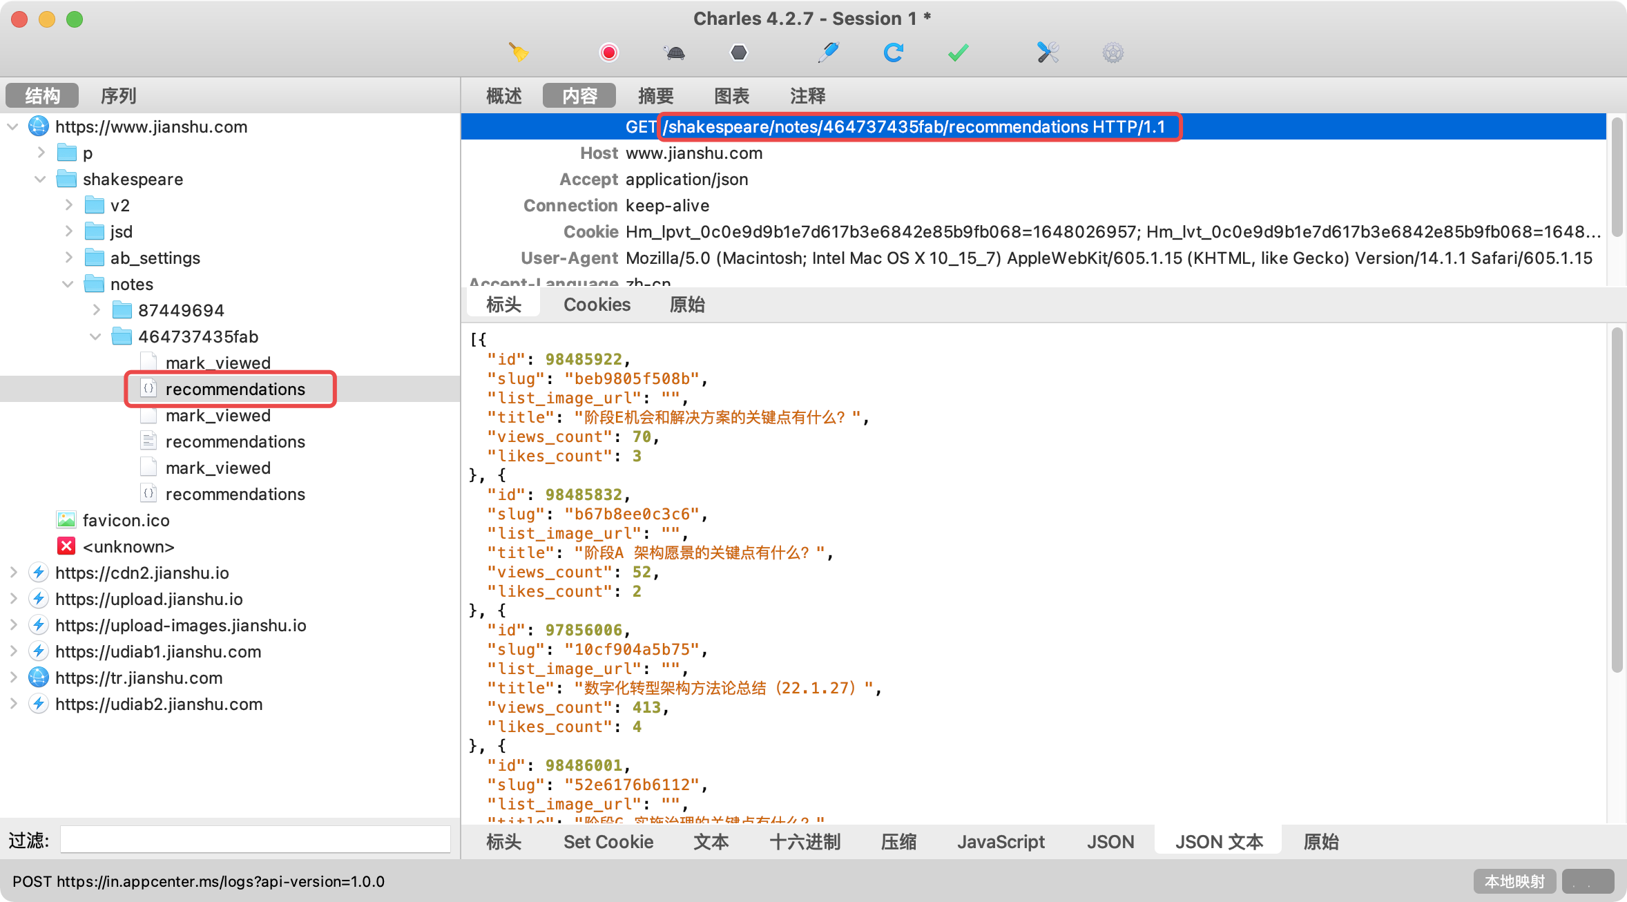Open settings with the gear icon
This screenshot has width=1627, height=902.
pos(1113,52)
